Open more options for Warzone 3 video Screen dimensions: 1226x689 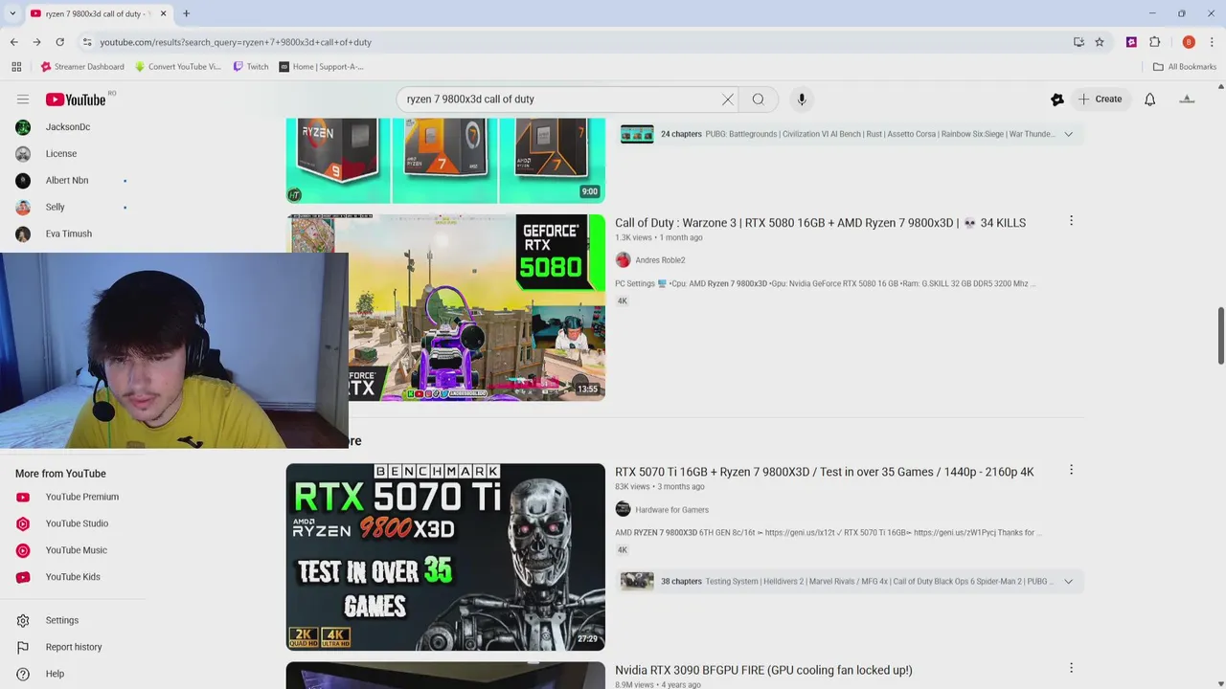coord(1071,221)
